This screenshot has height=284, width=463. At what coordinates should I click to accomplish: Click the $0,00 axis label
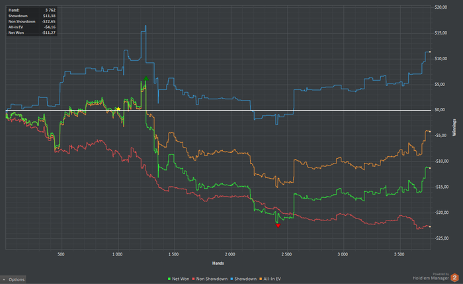(440, 110)
